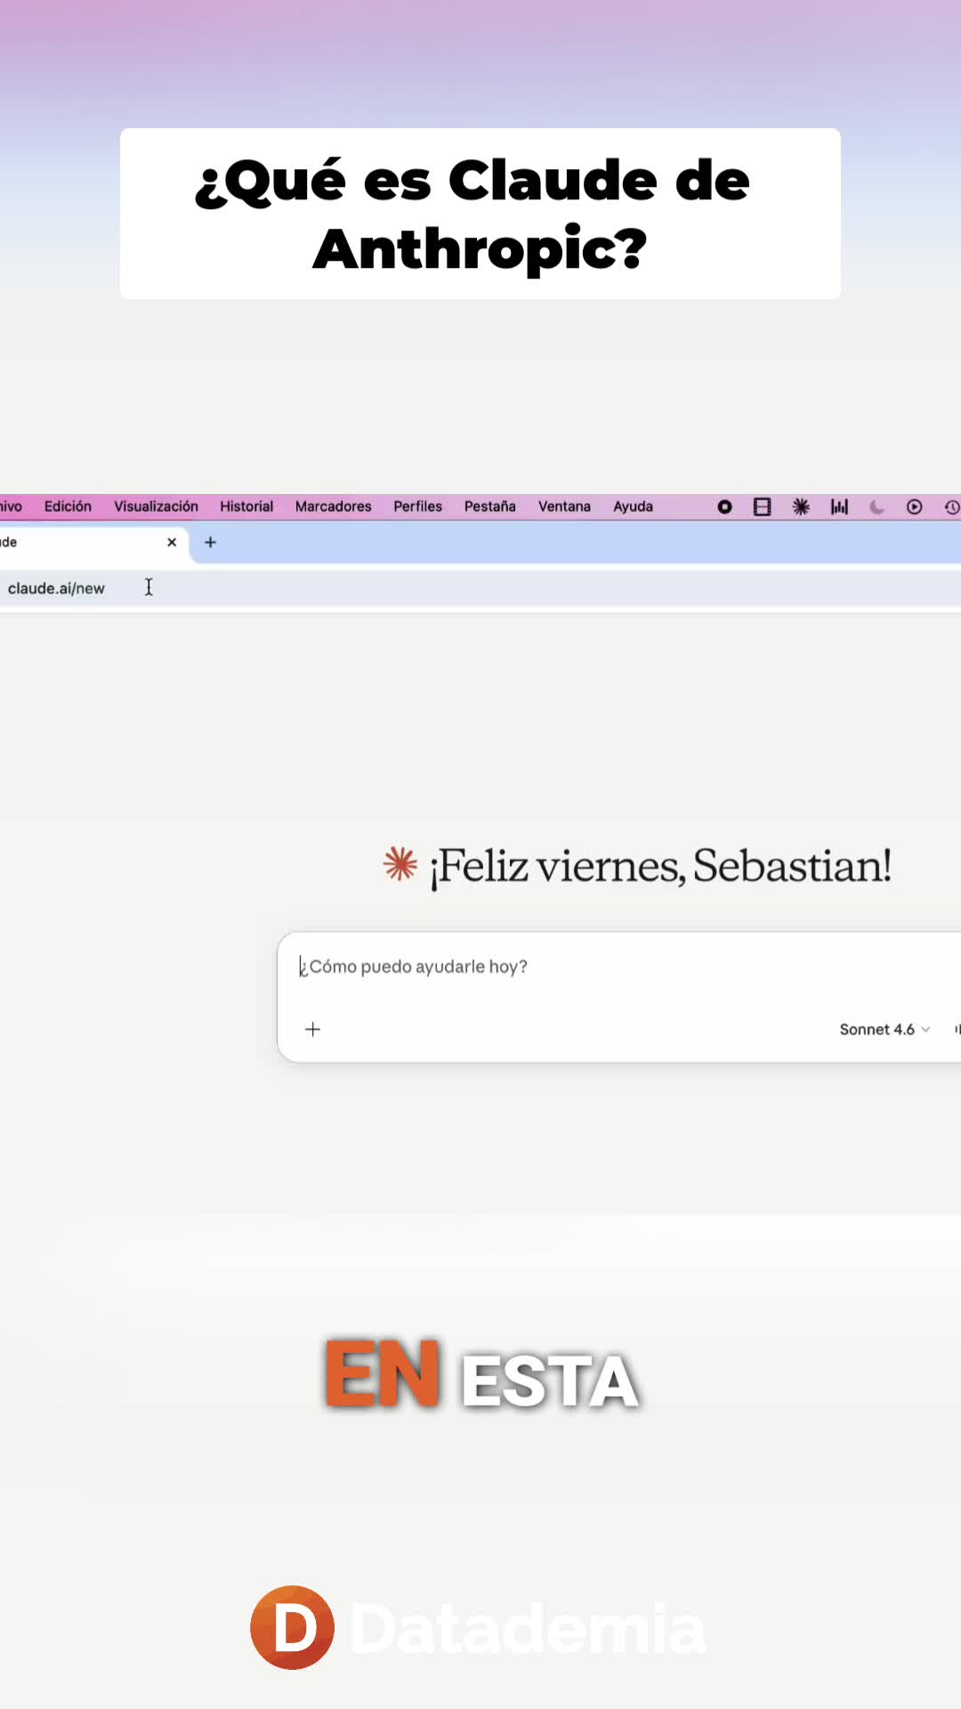Toggle the Do Not Disturb moon icon

(x=876, y=506)
